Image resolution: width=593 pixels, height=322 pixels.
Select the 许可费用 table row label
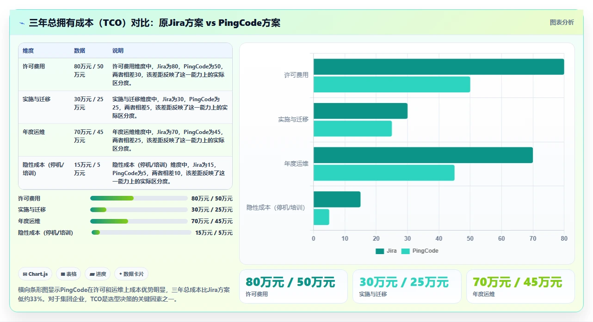click(x=34, y=67)
